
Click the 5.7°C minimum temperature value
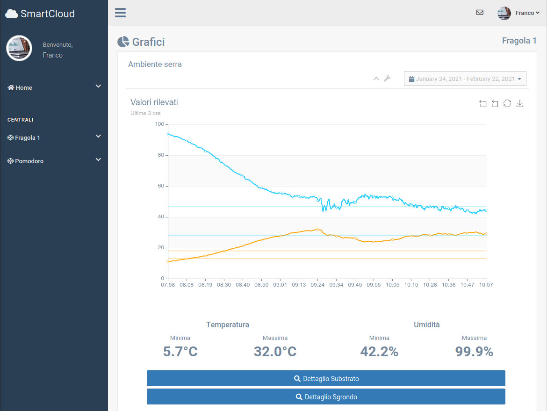pyautogui.click(x=180, y=351)
